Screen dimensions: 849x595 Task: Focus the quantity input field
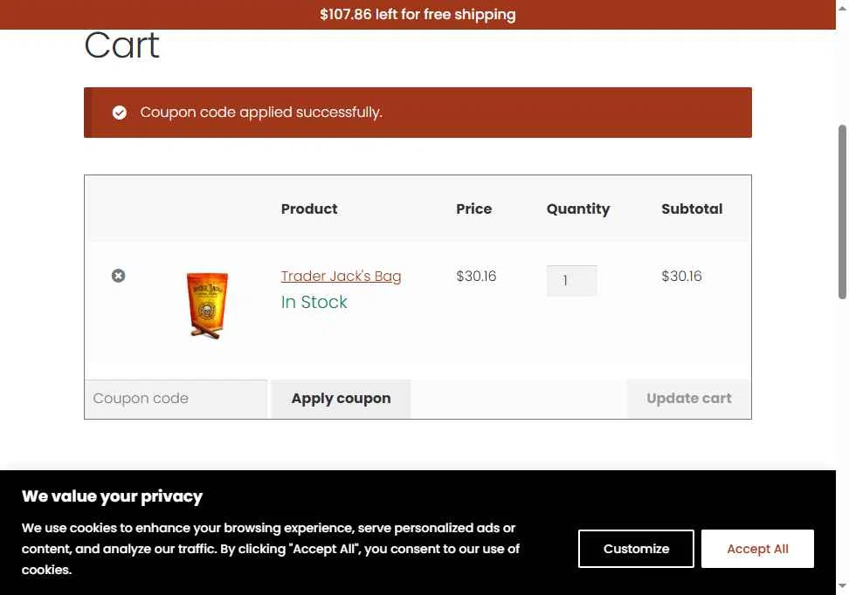[572, 280]
